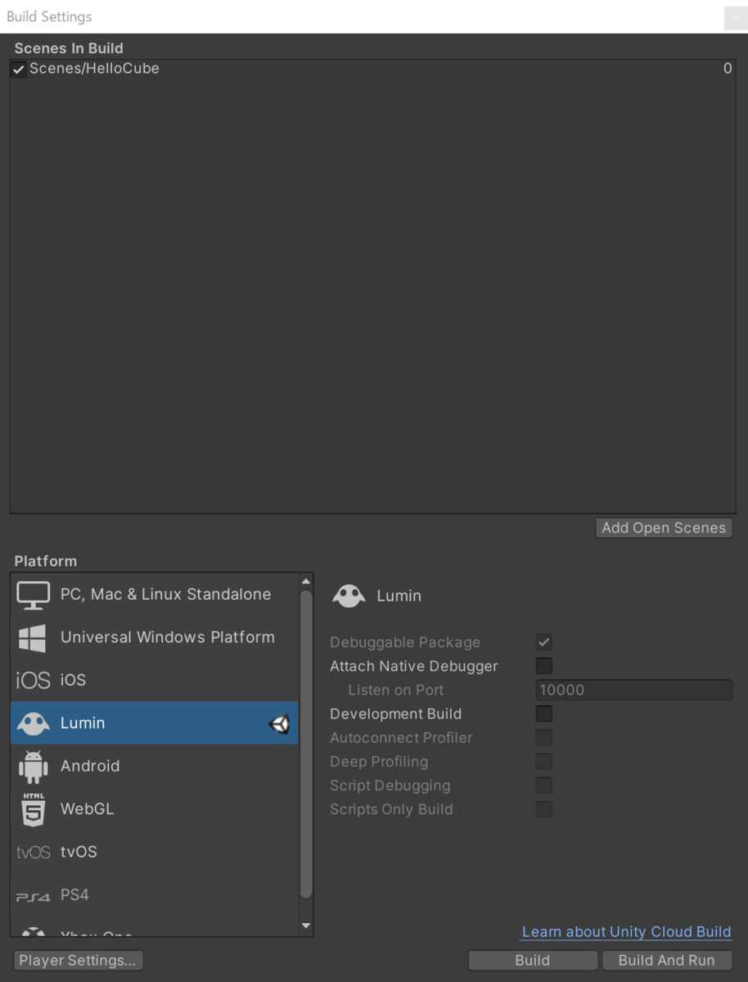748x982 pixels.
Task: Enable Attach Native Debugger checkbox
Action: [x=544, y=666]
